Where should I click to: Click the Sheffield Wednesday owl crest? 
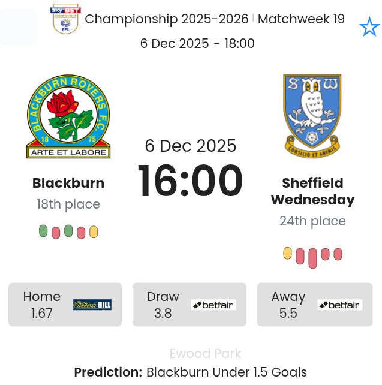312,115
